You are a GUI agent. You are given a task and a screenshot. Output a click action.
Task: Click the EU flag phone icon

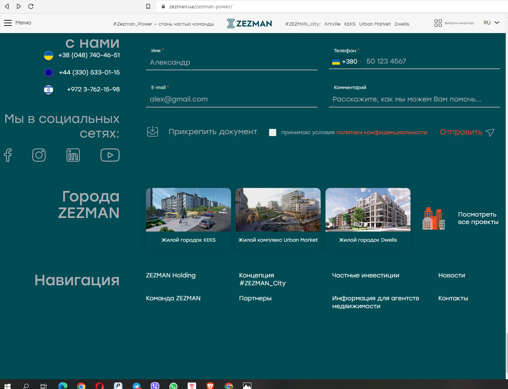pyautogui.click(x=49, y=73)
